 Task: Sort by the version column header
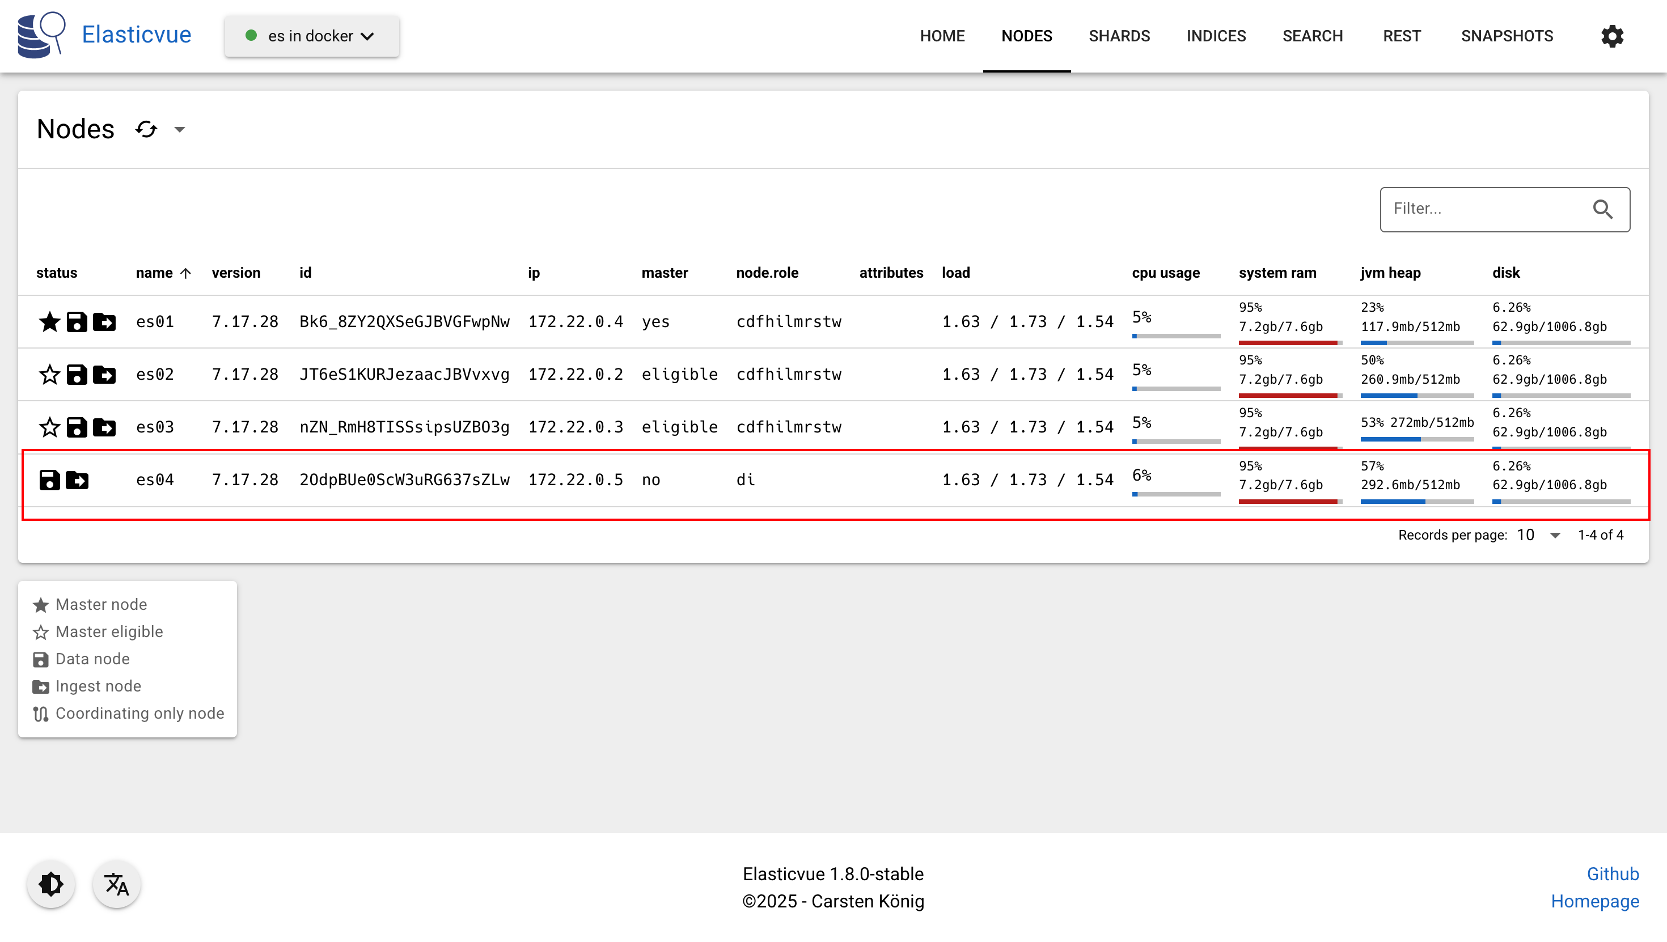pos(236,273)
